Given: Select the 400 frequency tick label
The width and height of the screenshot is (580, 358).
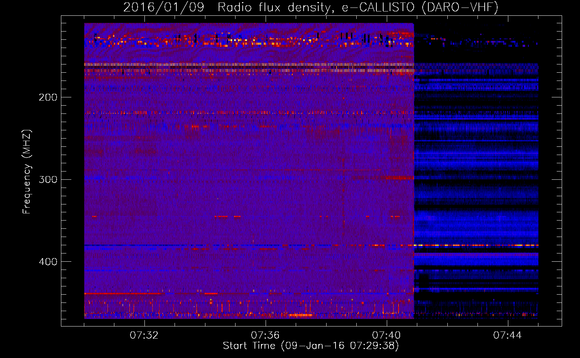Looking at the screenshot, I should pos(48,262).
